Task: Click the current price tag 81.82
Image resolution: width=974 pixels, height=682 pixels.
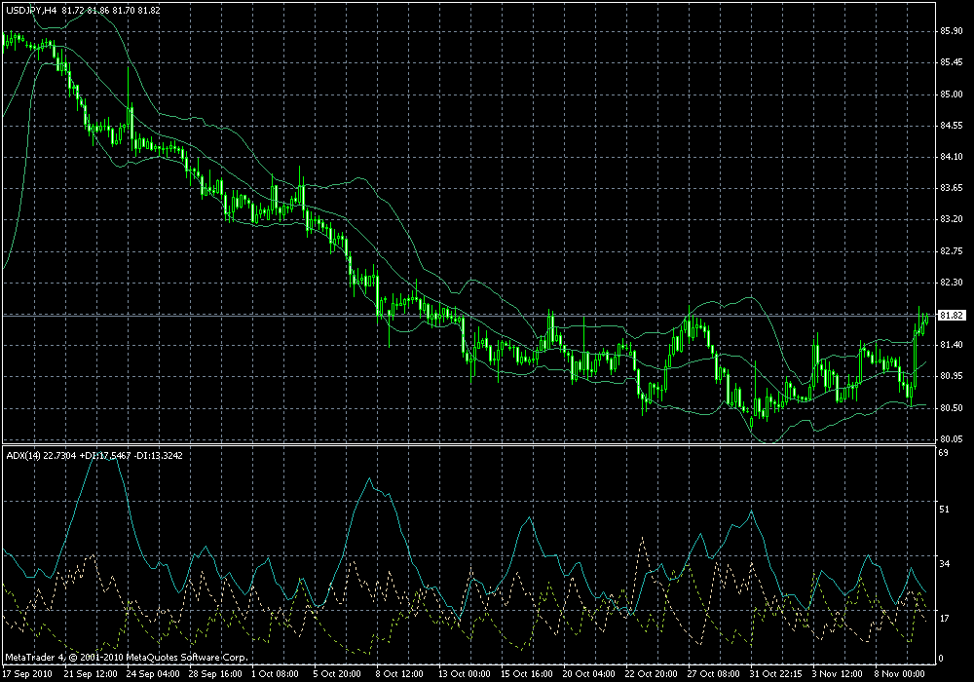Action: (x=952, y=316)
